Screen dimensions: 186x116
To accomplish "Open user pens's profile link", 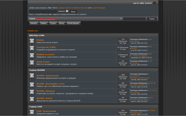I will [x=151, y=98].
